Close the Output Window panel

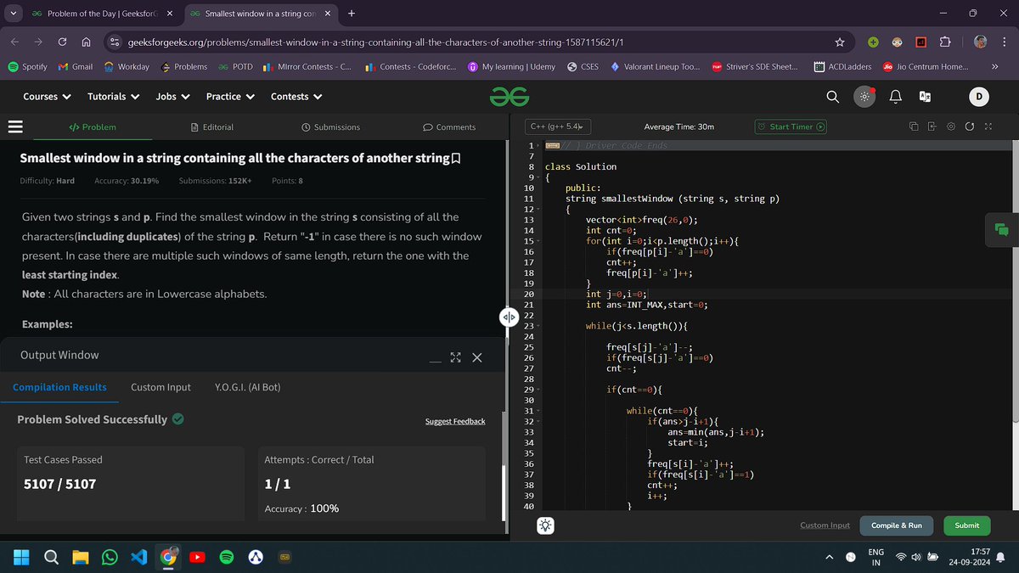point(476,358)
